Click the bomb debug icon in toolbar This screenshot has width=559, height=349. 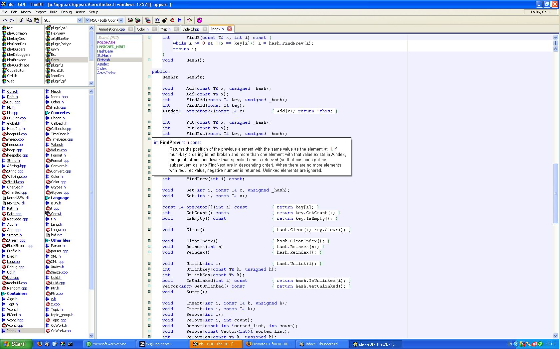pos(165,20)
